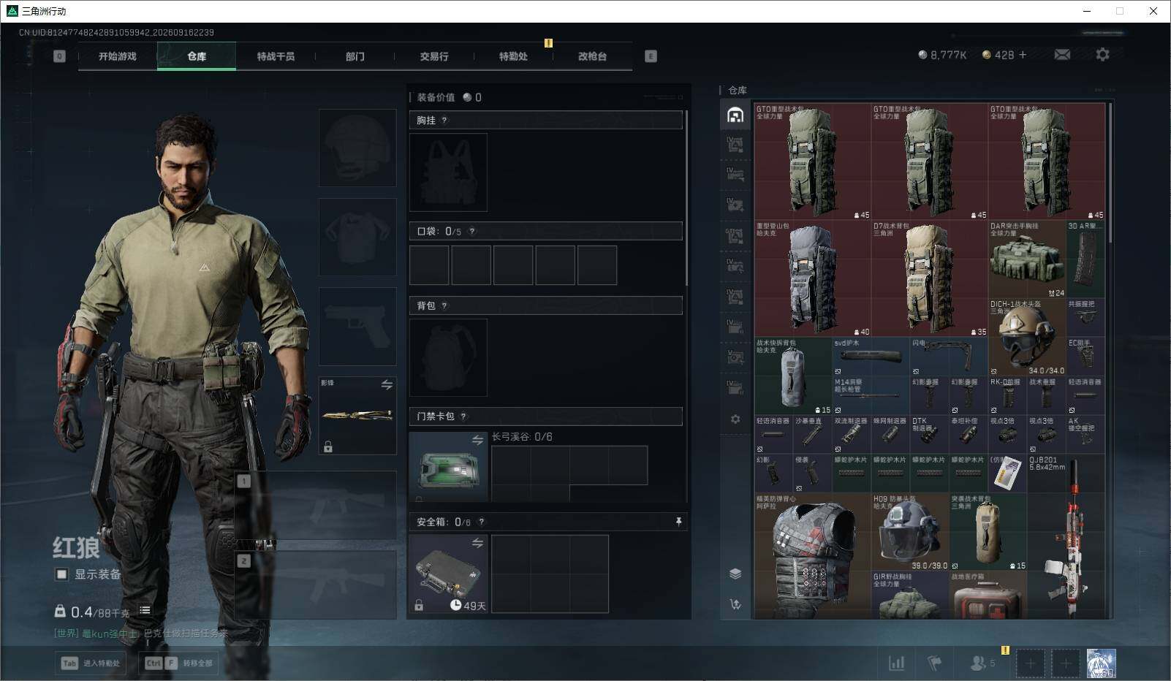Select the M14 long barrel item
Screen dimensions: 1171x681
coord(871,395)
